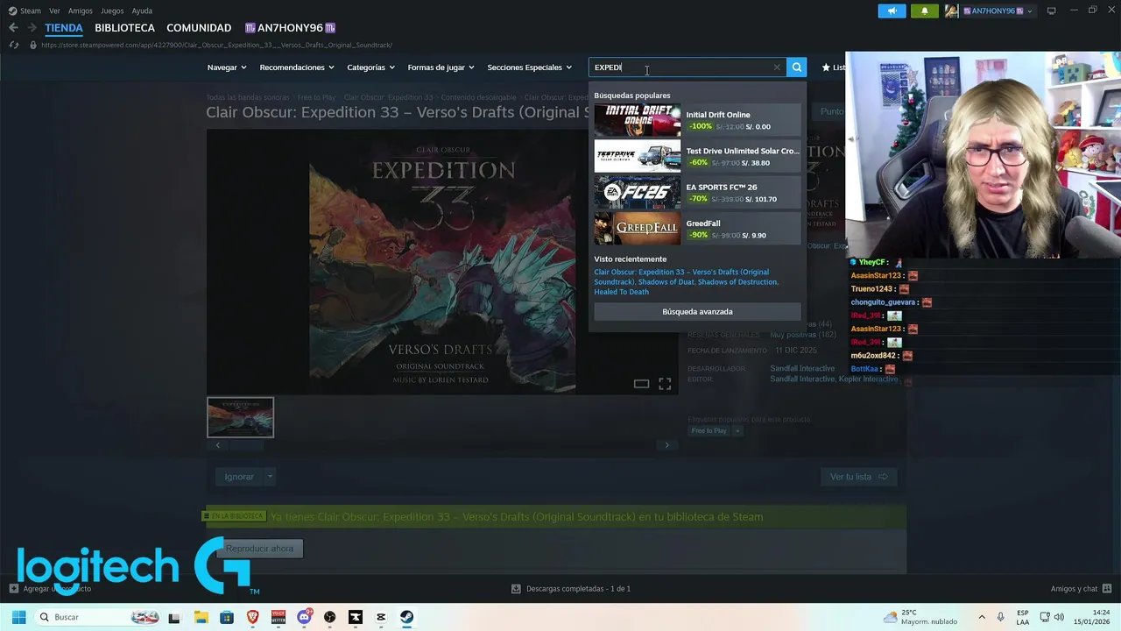Switch to the COMUNIDAD tab

199,28
